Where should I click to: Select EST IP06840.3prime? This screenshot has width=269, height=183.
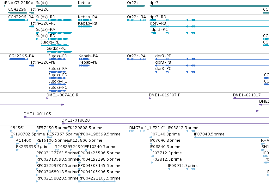pyautogui.click(x=151, y=150)
